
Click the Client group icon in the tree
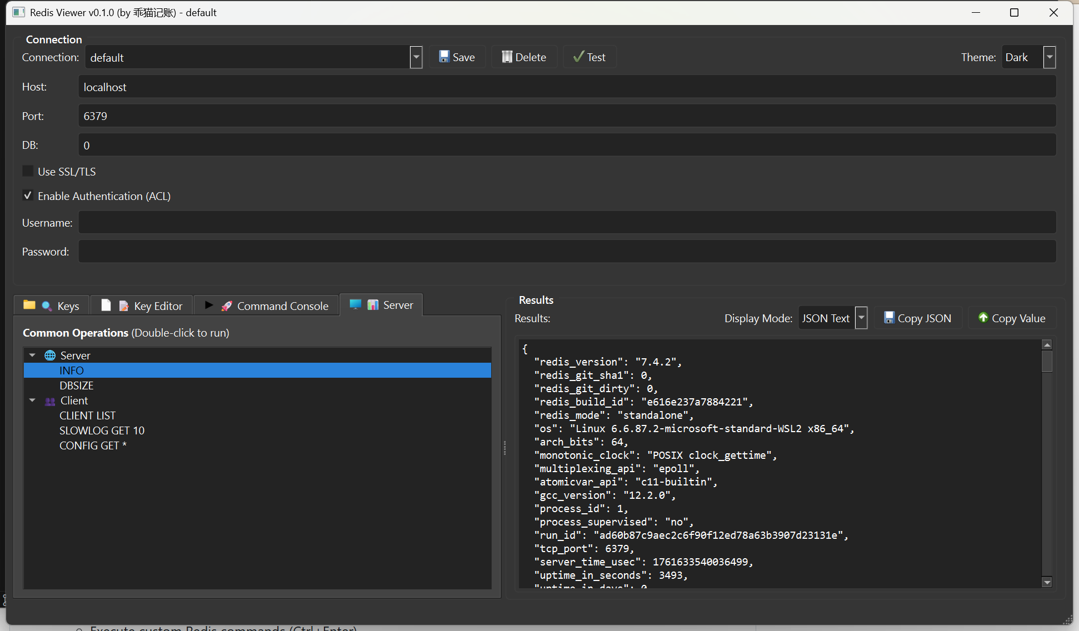(49, 400)
